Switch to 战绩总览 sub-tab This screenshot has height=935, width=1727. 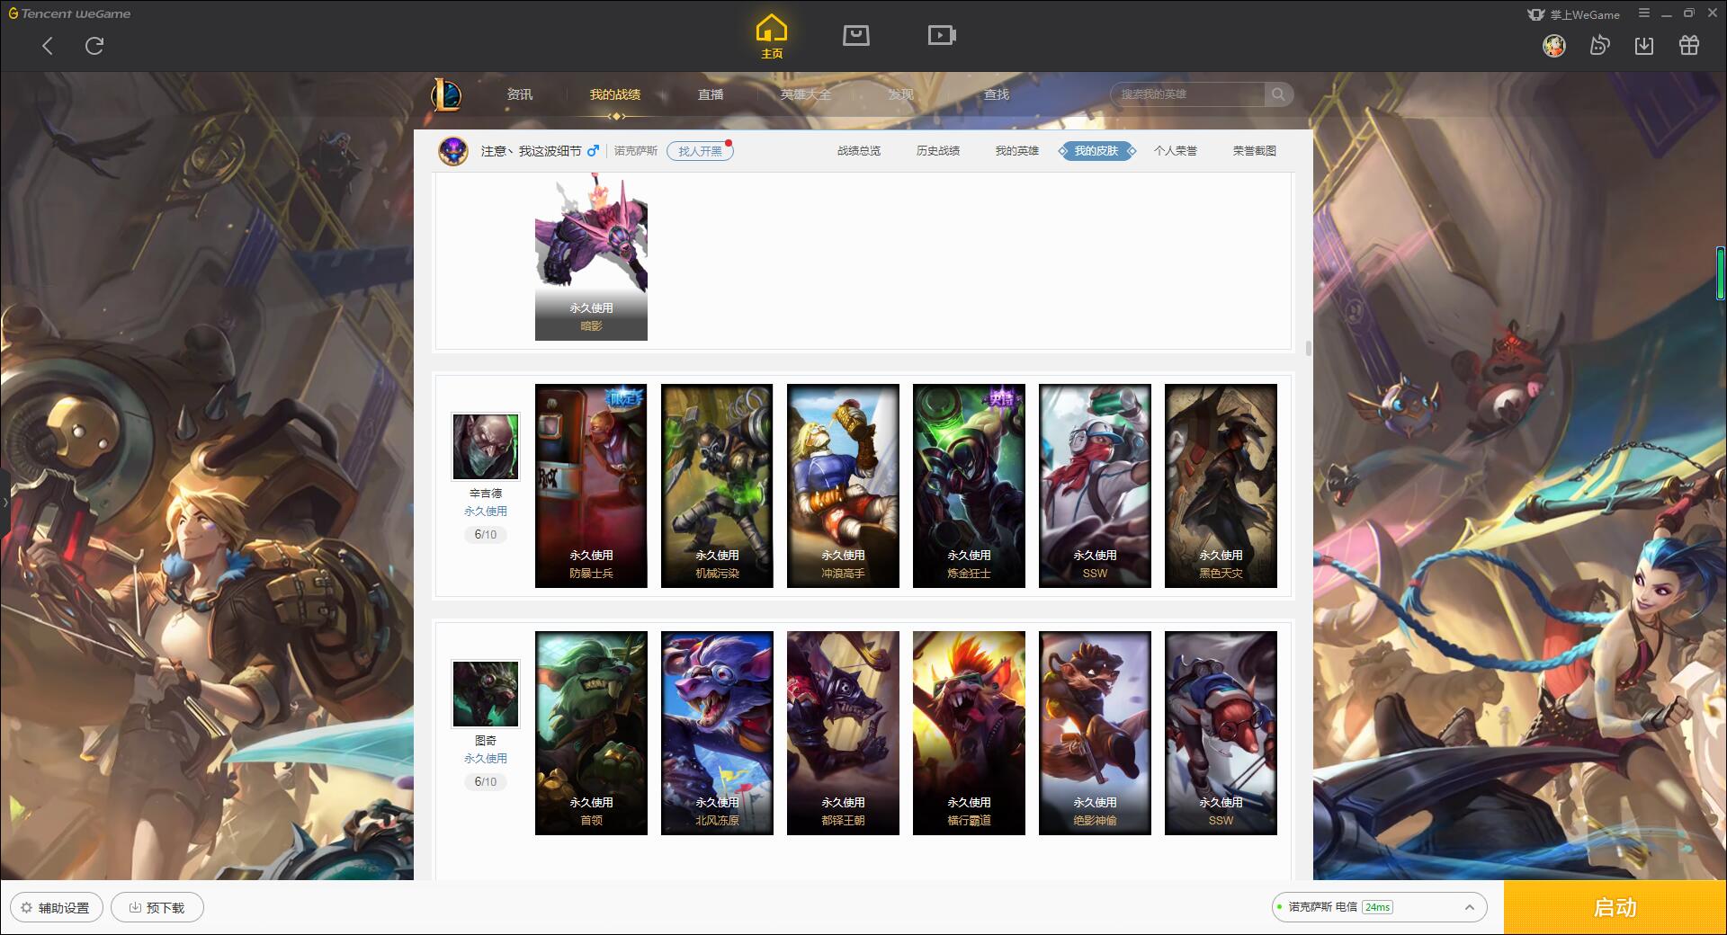tap(859, 151)
